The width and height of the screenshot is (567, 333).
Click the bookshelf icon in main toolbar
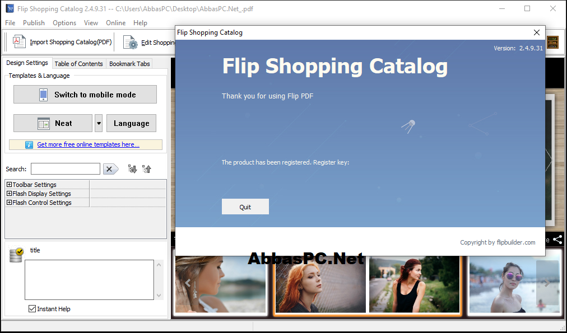(x=552, y=43)
